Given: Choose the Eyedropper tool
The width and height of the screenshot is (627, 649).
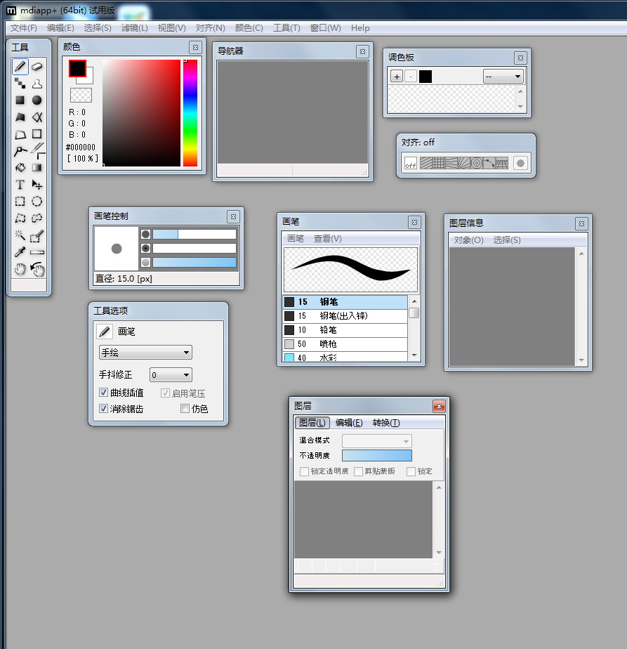Looking at the screenshot, I should click(20, 252).
